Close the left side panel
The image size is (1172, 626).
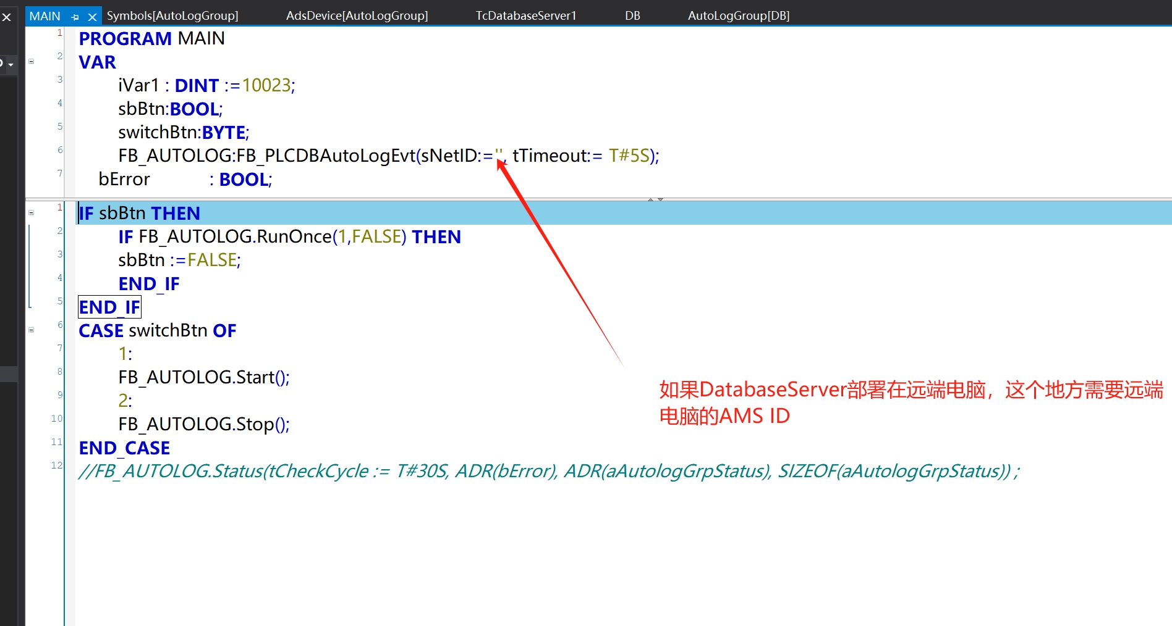pos(7,17)
